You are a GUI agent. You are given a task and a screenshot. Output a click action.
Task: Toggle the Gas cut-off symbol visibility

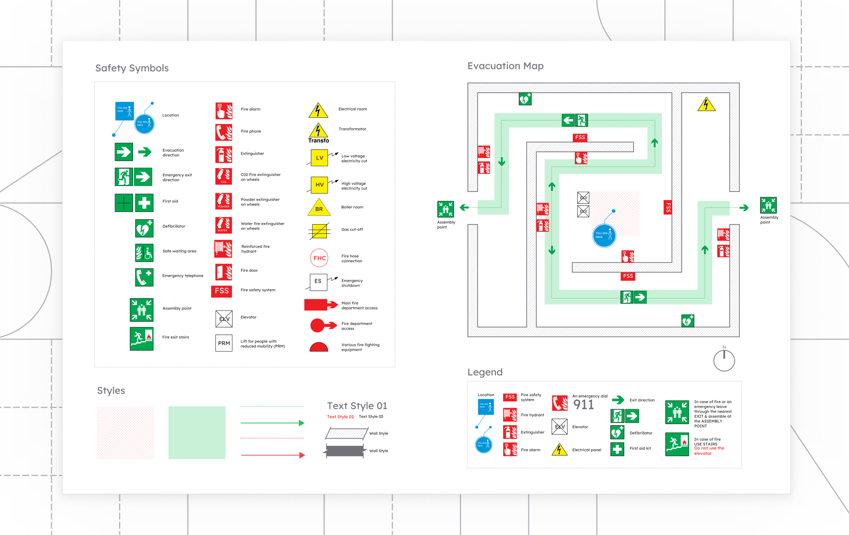pyautogui.click(x=319, y=230)
